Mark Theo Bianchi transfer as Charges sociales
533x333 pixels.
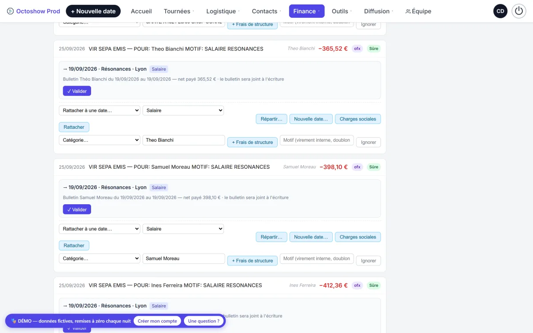point(358,119)
